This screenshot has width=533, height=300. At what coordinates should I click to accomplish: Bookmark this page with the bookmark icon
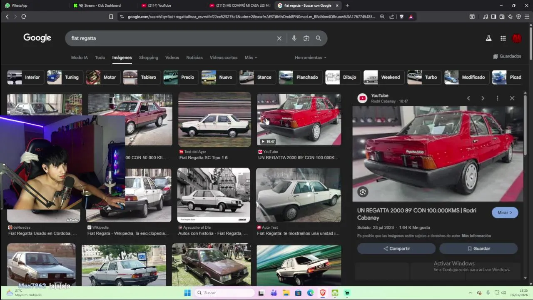[111, 17]
